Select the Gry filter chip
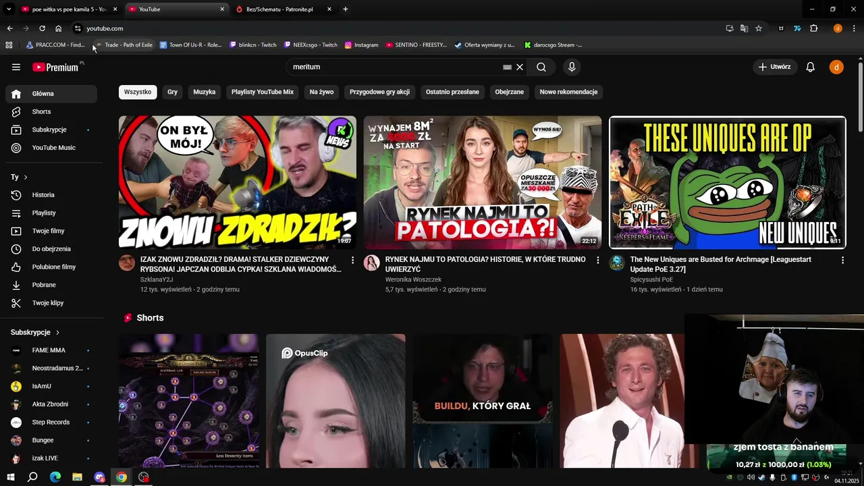The height and width of the screenshot is (486, 864). (173, 92)
